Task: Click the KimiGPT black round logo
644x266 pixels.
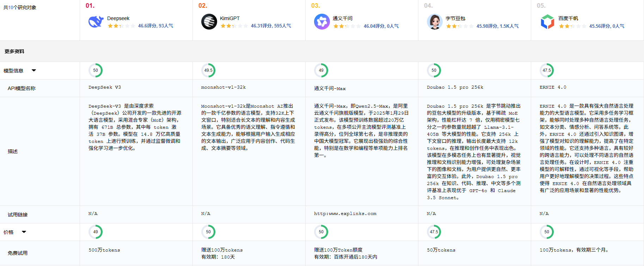Action: [x=209, y=22]
